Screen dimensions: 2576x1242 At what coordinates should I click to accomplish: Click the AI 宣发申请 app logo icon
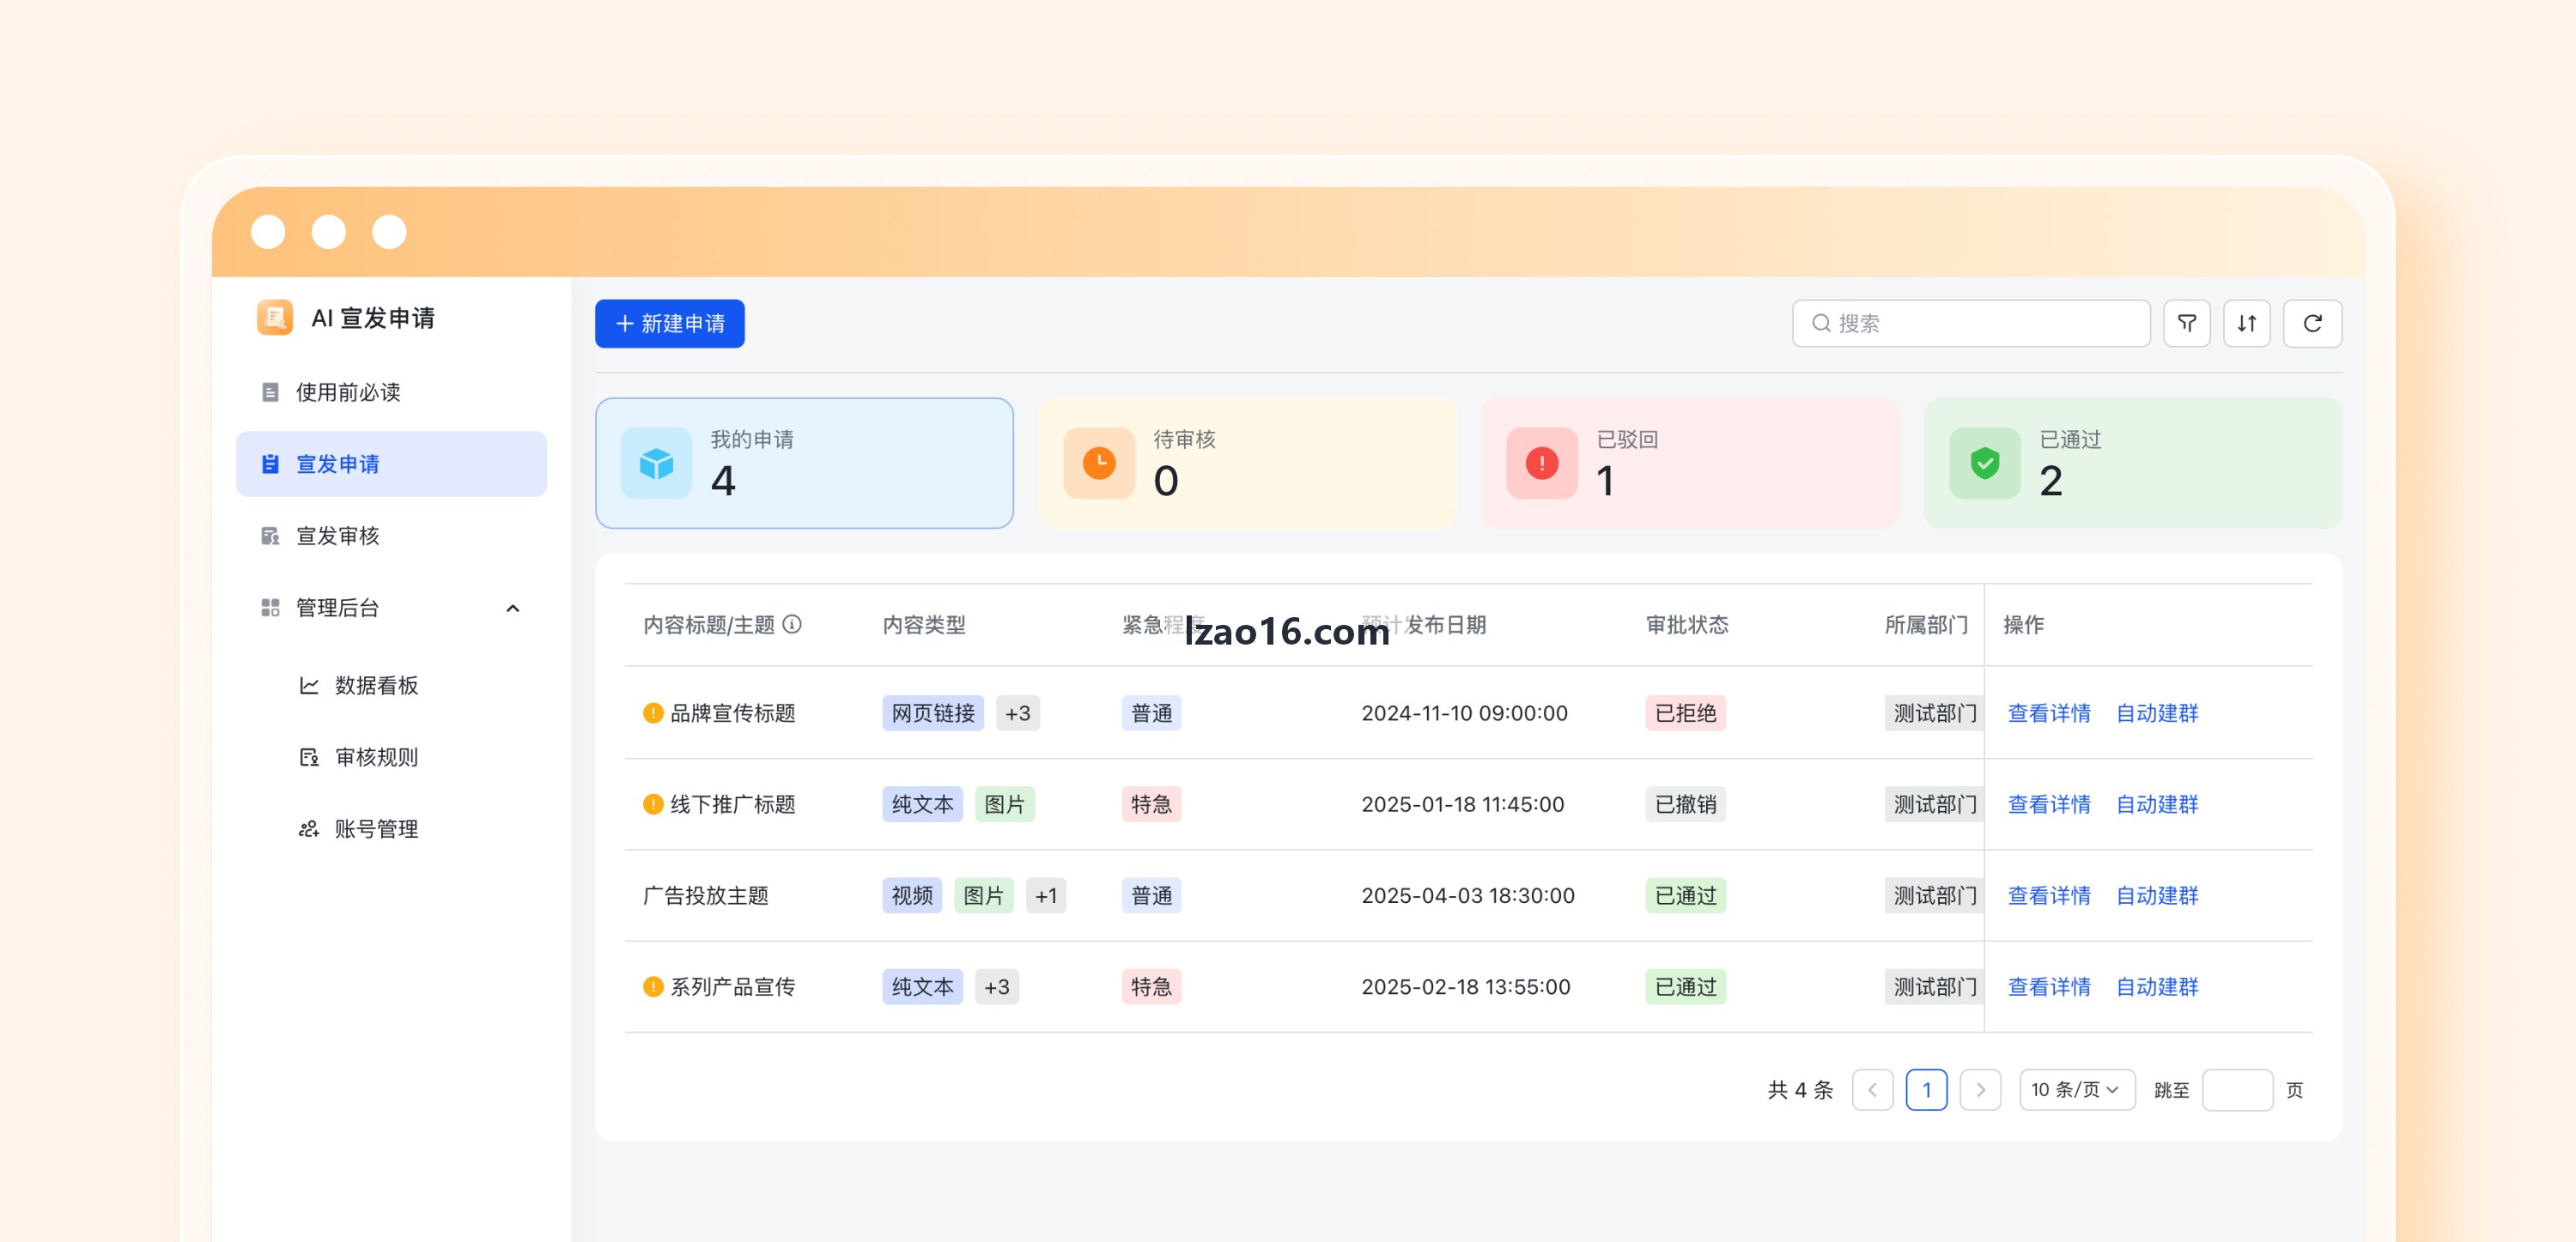[x=274, y=317]
